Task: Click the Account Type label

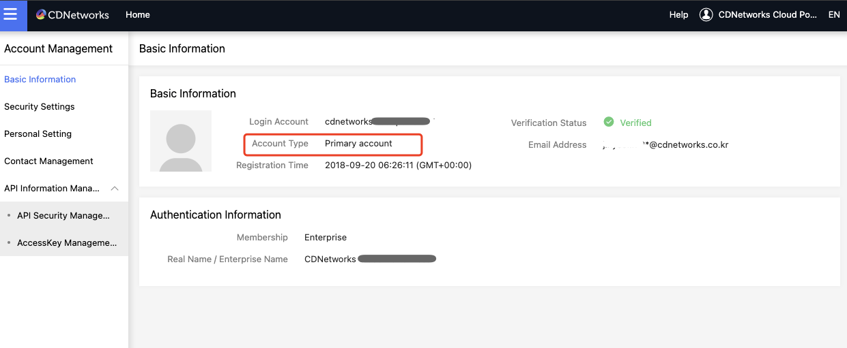Action: coord(280,144)
